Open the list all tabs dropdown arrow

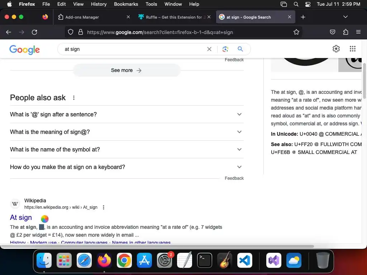pos(345,17)
